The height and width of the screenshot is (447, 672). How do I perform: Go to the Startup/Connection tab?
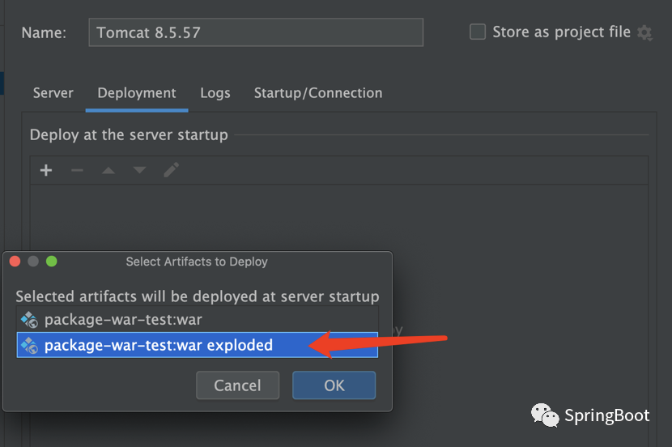click(x=318, y=93)
